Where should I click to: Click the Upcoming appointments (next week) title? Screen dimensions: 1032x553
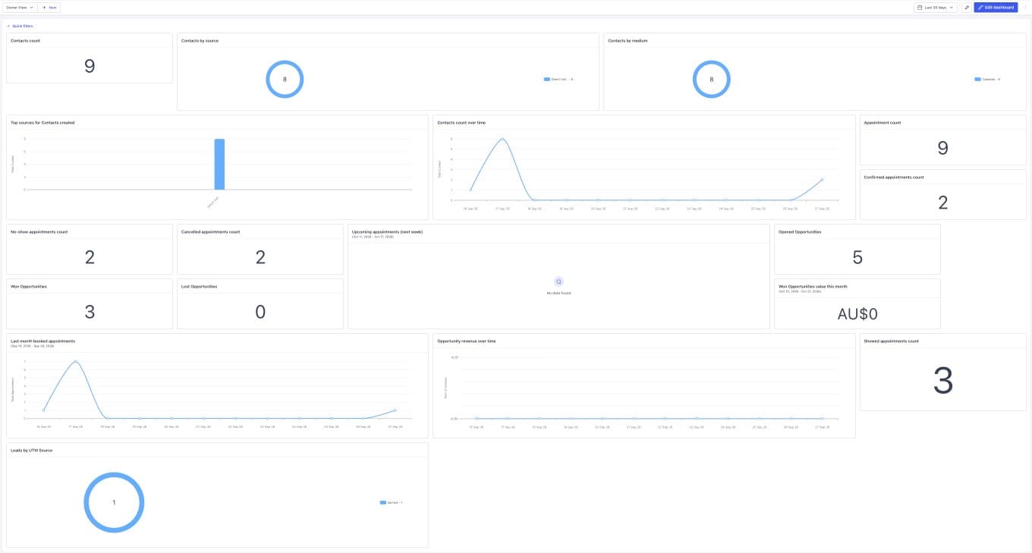[x=387, y=231]
